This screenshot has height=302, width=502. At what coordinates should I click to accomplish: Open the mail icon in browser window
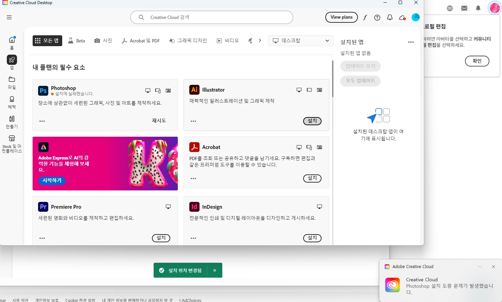coord(464,8)
